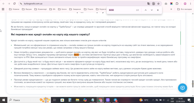194x103 pixels.
Task: Open the apps grid in bookmarks bar
Action: click(3, 9)
